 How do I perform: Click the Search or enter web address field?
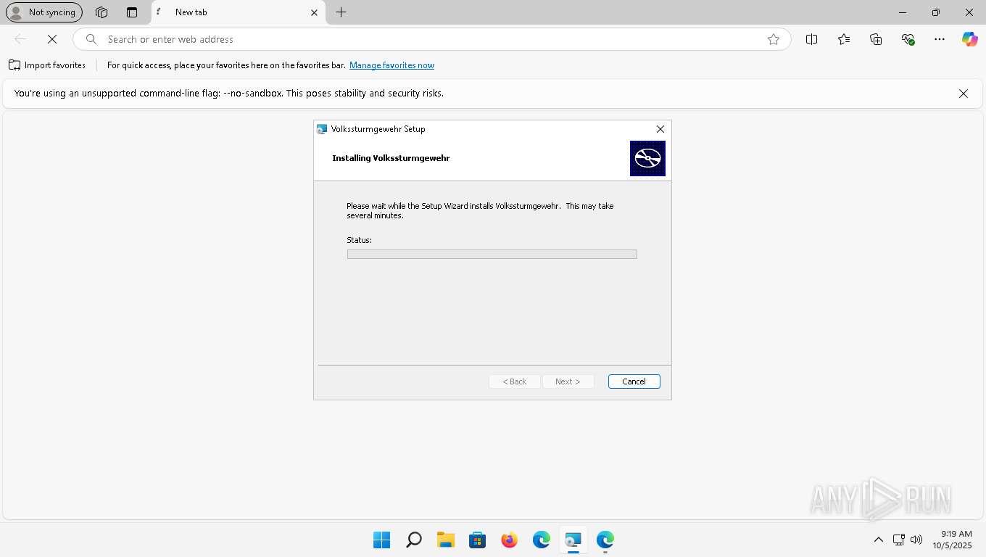[x=431, y=39]
